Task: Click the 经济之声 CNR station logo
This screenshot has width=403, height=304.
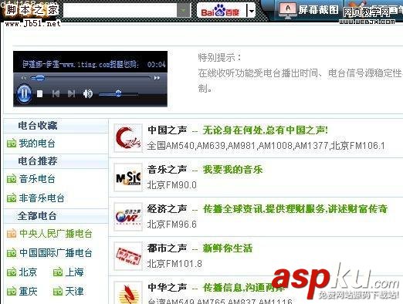Action: point(128,217)
